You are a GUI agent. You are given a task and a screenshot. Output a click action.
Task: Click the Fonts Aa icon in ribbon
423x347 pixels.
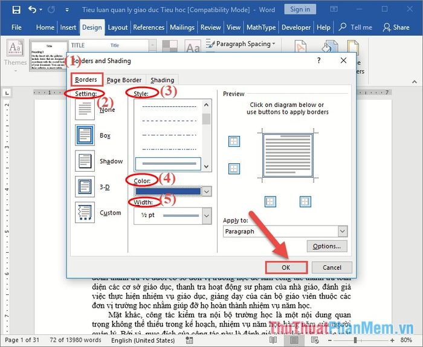click(x=193, y=47)
